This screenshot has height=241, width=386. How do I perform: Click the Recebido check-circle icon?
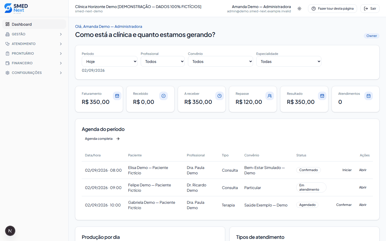pos(164,96)
